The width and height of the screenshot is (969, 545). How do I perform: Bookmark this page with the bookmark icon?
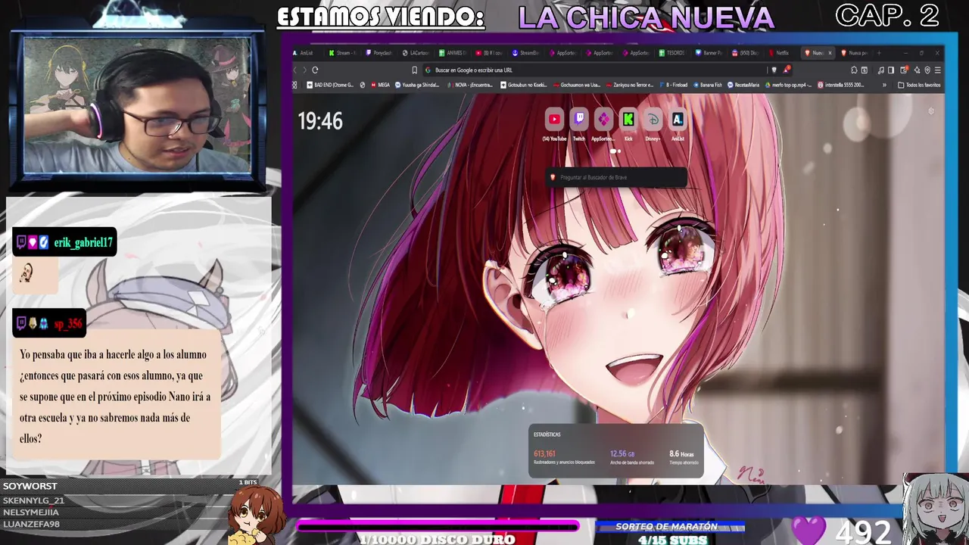pos(414,70)
